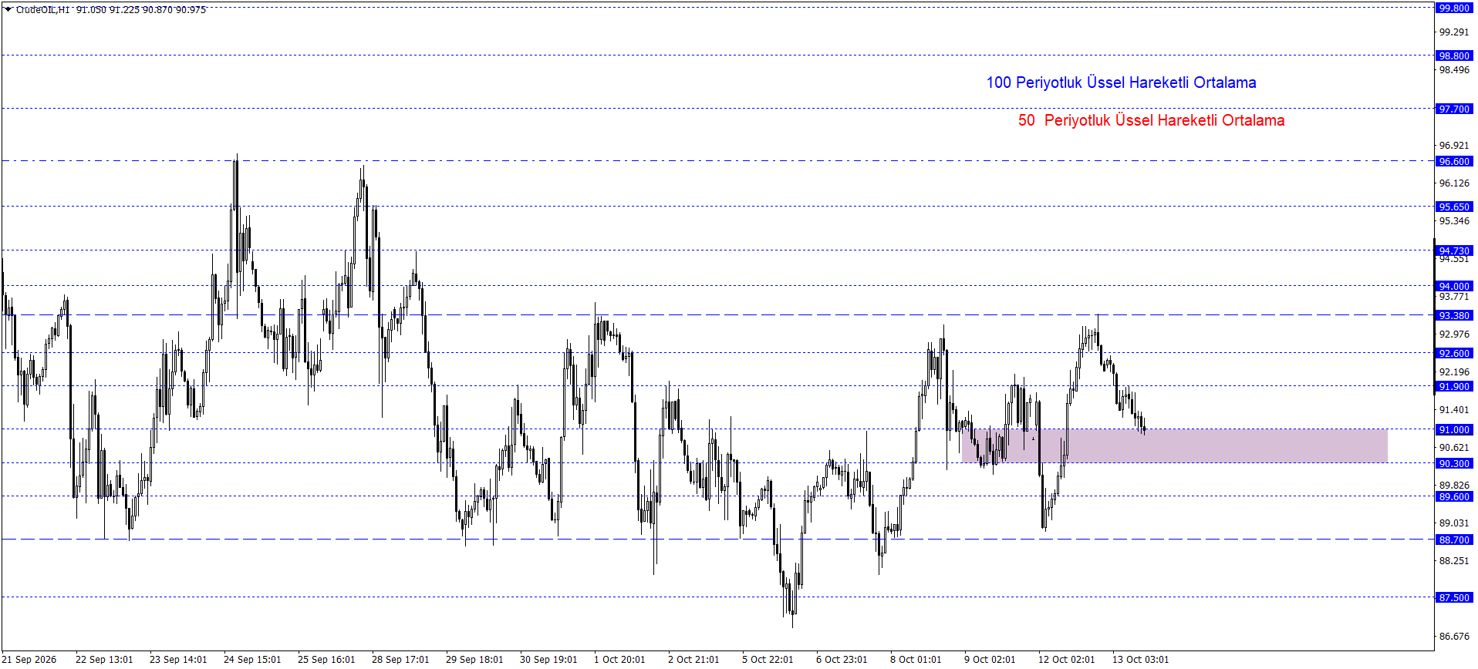Select the CrudeOIL,H1 symbol title text
Viewport: 1478px width, 669px height.
click(42, 10)
